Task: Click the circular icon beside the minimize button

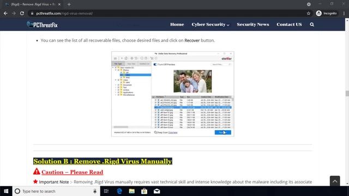Action: tap(309, 4)
